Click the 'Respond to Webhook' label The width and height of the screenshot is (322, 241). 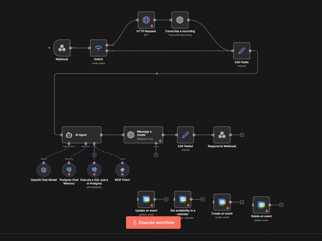pyautogui.click(x=222, y=146)
